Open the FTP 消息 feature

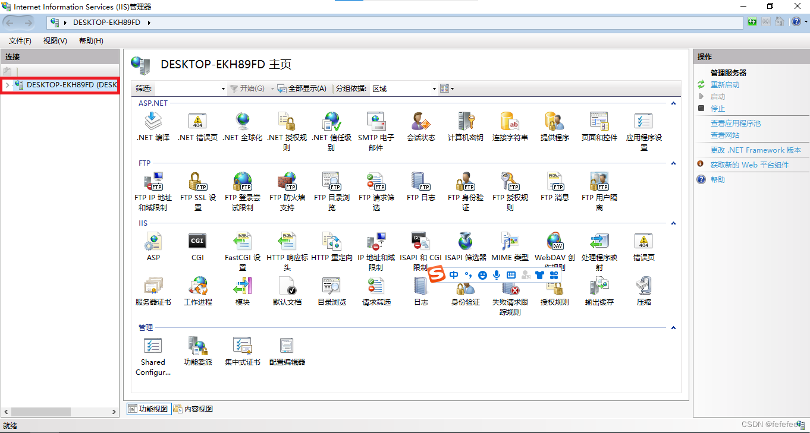(x=554, y=187)
